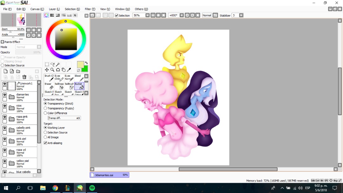Click the foreground pale yellow color swatch

(x=80, y=65)
